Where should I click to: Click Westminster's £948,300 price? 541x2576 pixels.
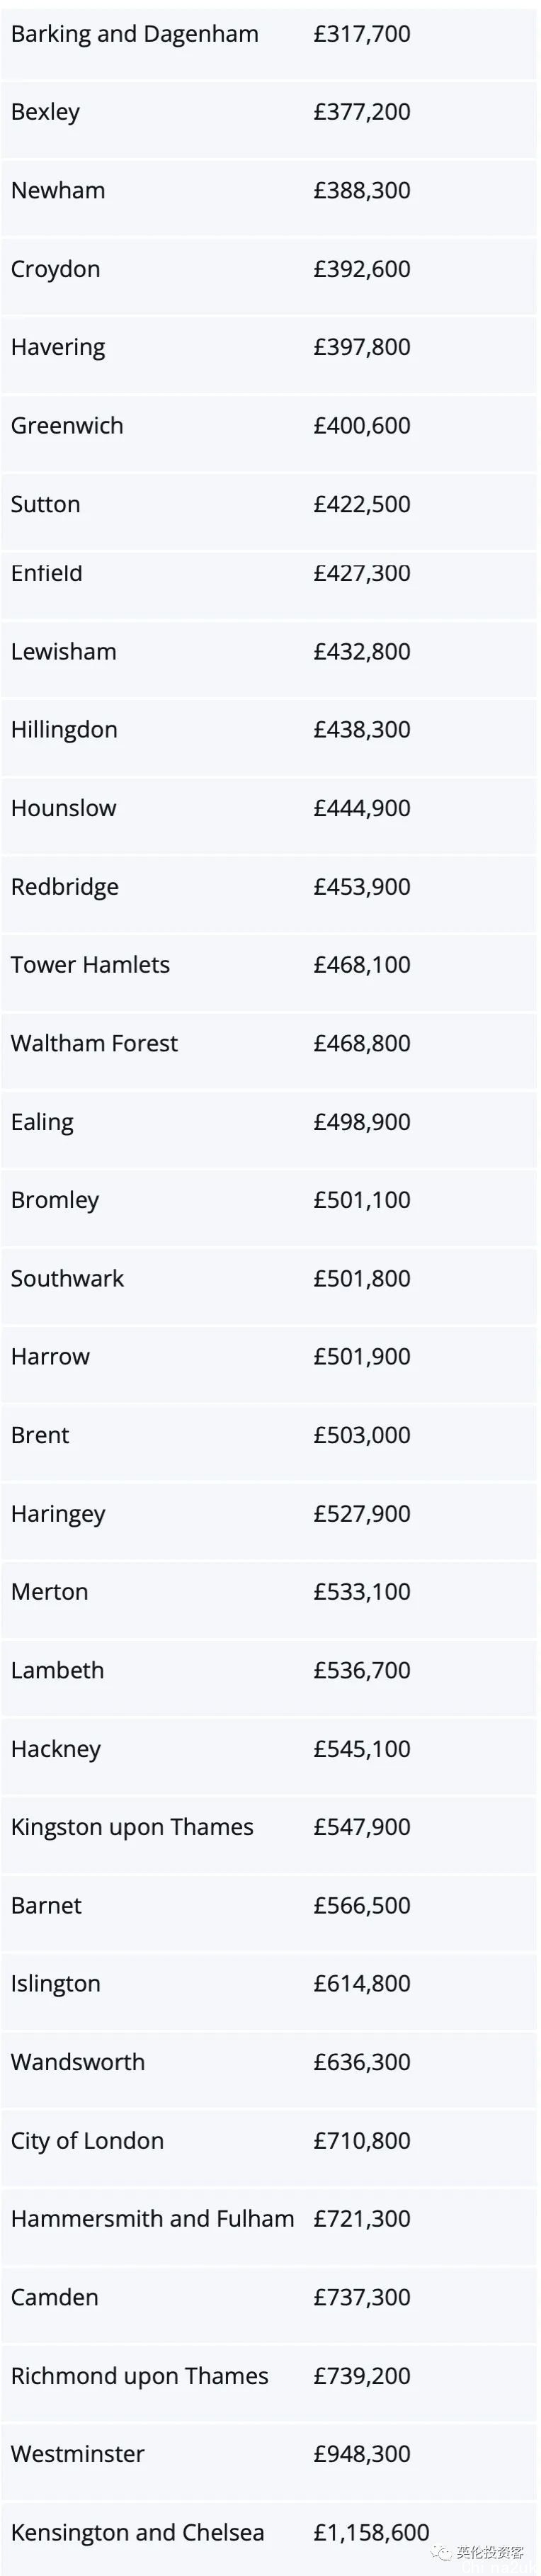tap(362, 2454)
